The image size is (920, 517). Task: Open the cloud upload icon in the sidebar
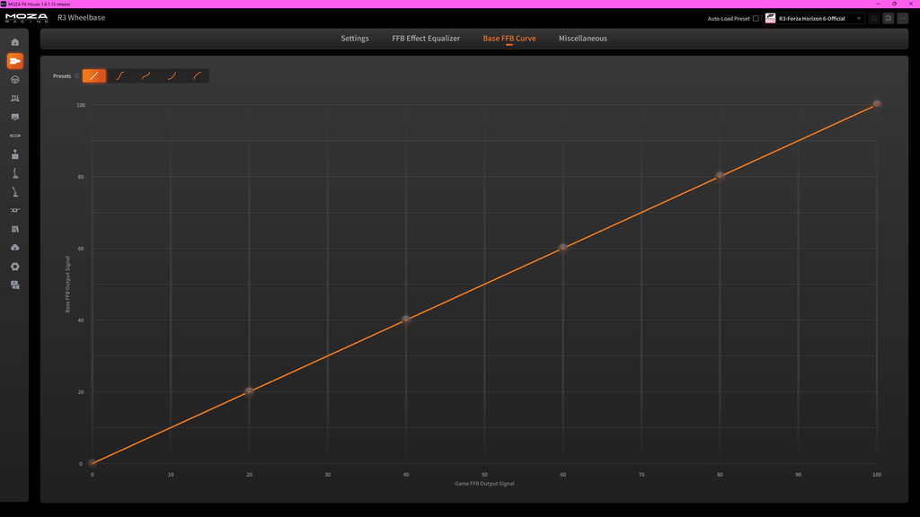pos(15,248)
